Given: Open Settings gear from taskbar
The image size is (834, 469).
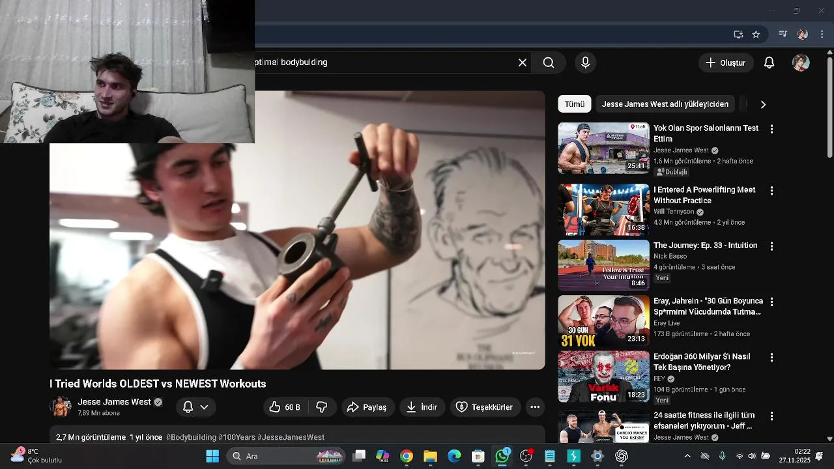Looking at the screenshot, I should coord(597,456).
